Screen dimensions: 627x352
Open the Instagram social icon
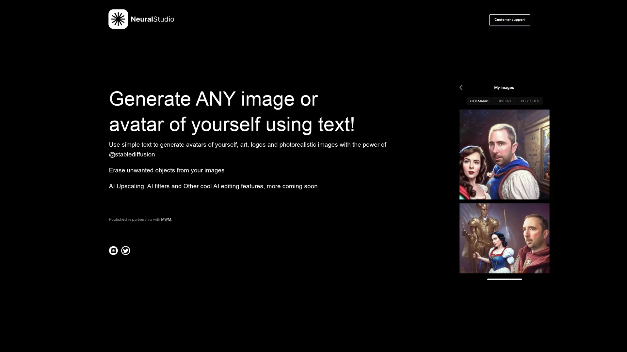[113, 250]
